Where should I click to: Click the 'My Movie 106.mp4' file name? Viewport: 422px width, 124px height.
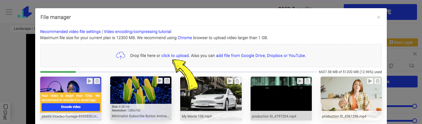(x=197, y=116)
